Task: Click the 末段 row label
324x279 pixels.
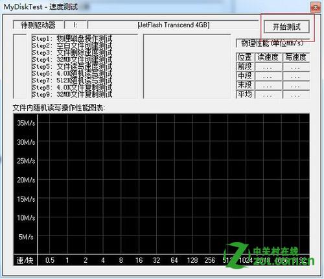Action: point(245,85)
